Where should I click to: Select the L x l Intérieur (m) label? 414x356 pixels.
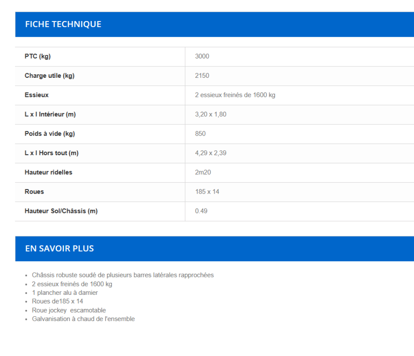click(x=50, y=114)
